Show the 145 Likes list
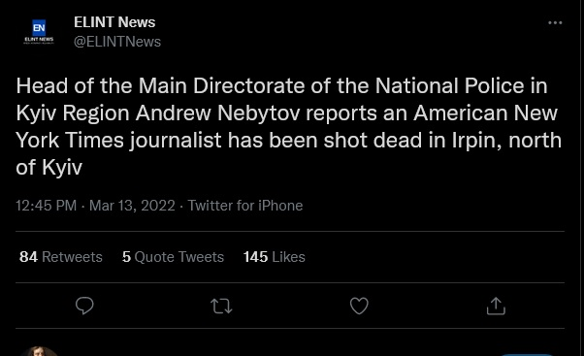 tap(275, 257)
